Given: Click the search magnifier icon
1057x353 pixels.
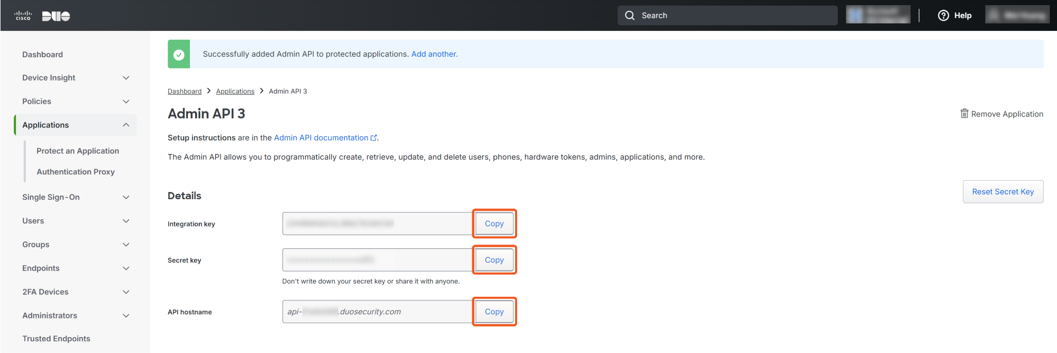Looking at the screenshot, I should (x=630, y=15).
